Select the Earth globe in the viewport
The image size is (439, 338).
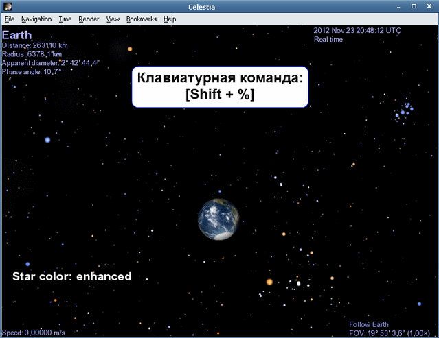coord(219,219)
